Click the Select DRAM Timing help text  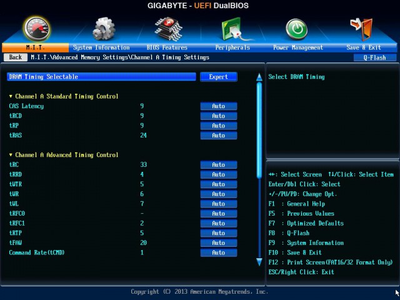[296, 77]
